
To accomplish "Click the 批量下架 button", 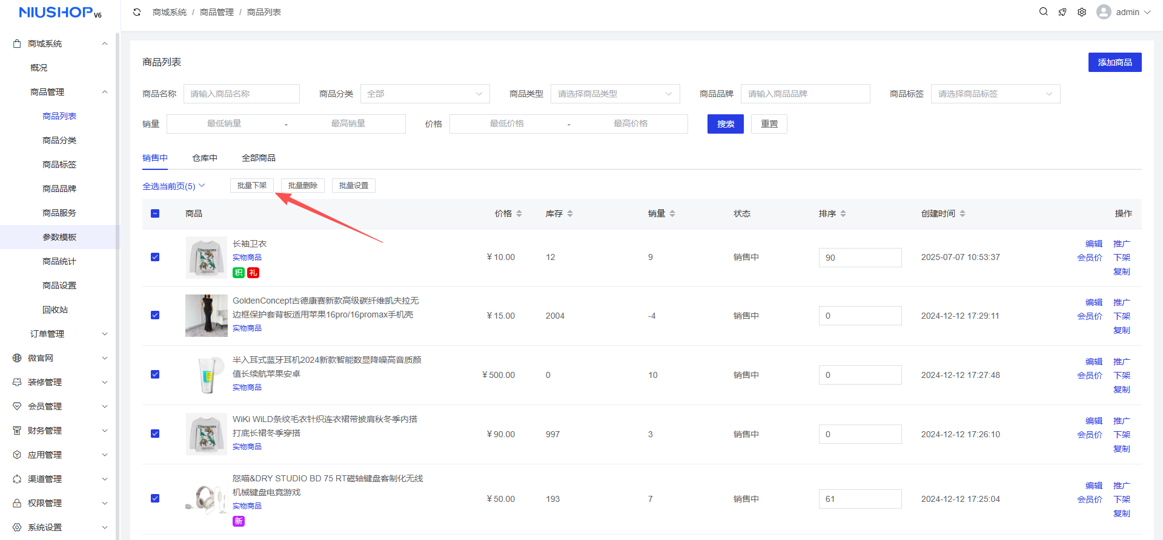I will click(252, 186).
